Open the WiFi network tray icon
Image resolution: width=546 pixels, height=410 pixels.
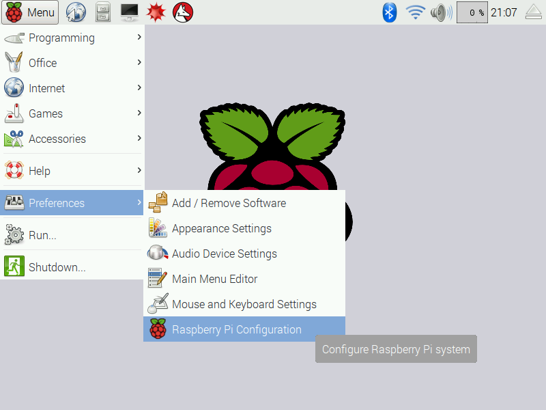(x=415, y=12)
